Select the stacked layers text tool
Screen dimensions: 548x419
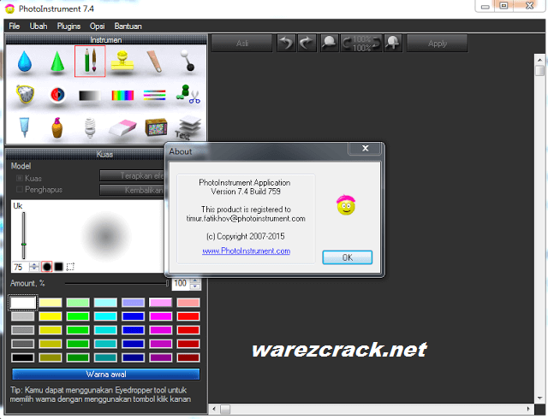click(188, 127)
